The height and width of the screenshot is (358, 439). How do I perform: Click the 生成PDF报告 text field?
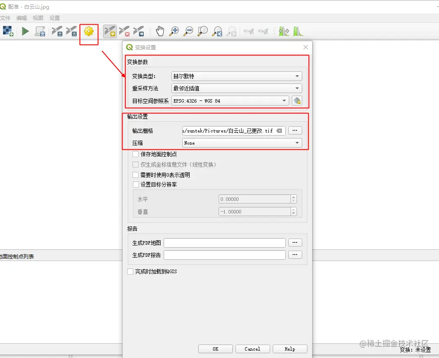click(x=225, y=255)
